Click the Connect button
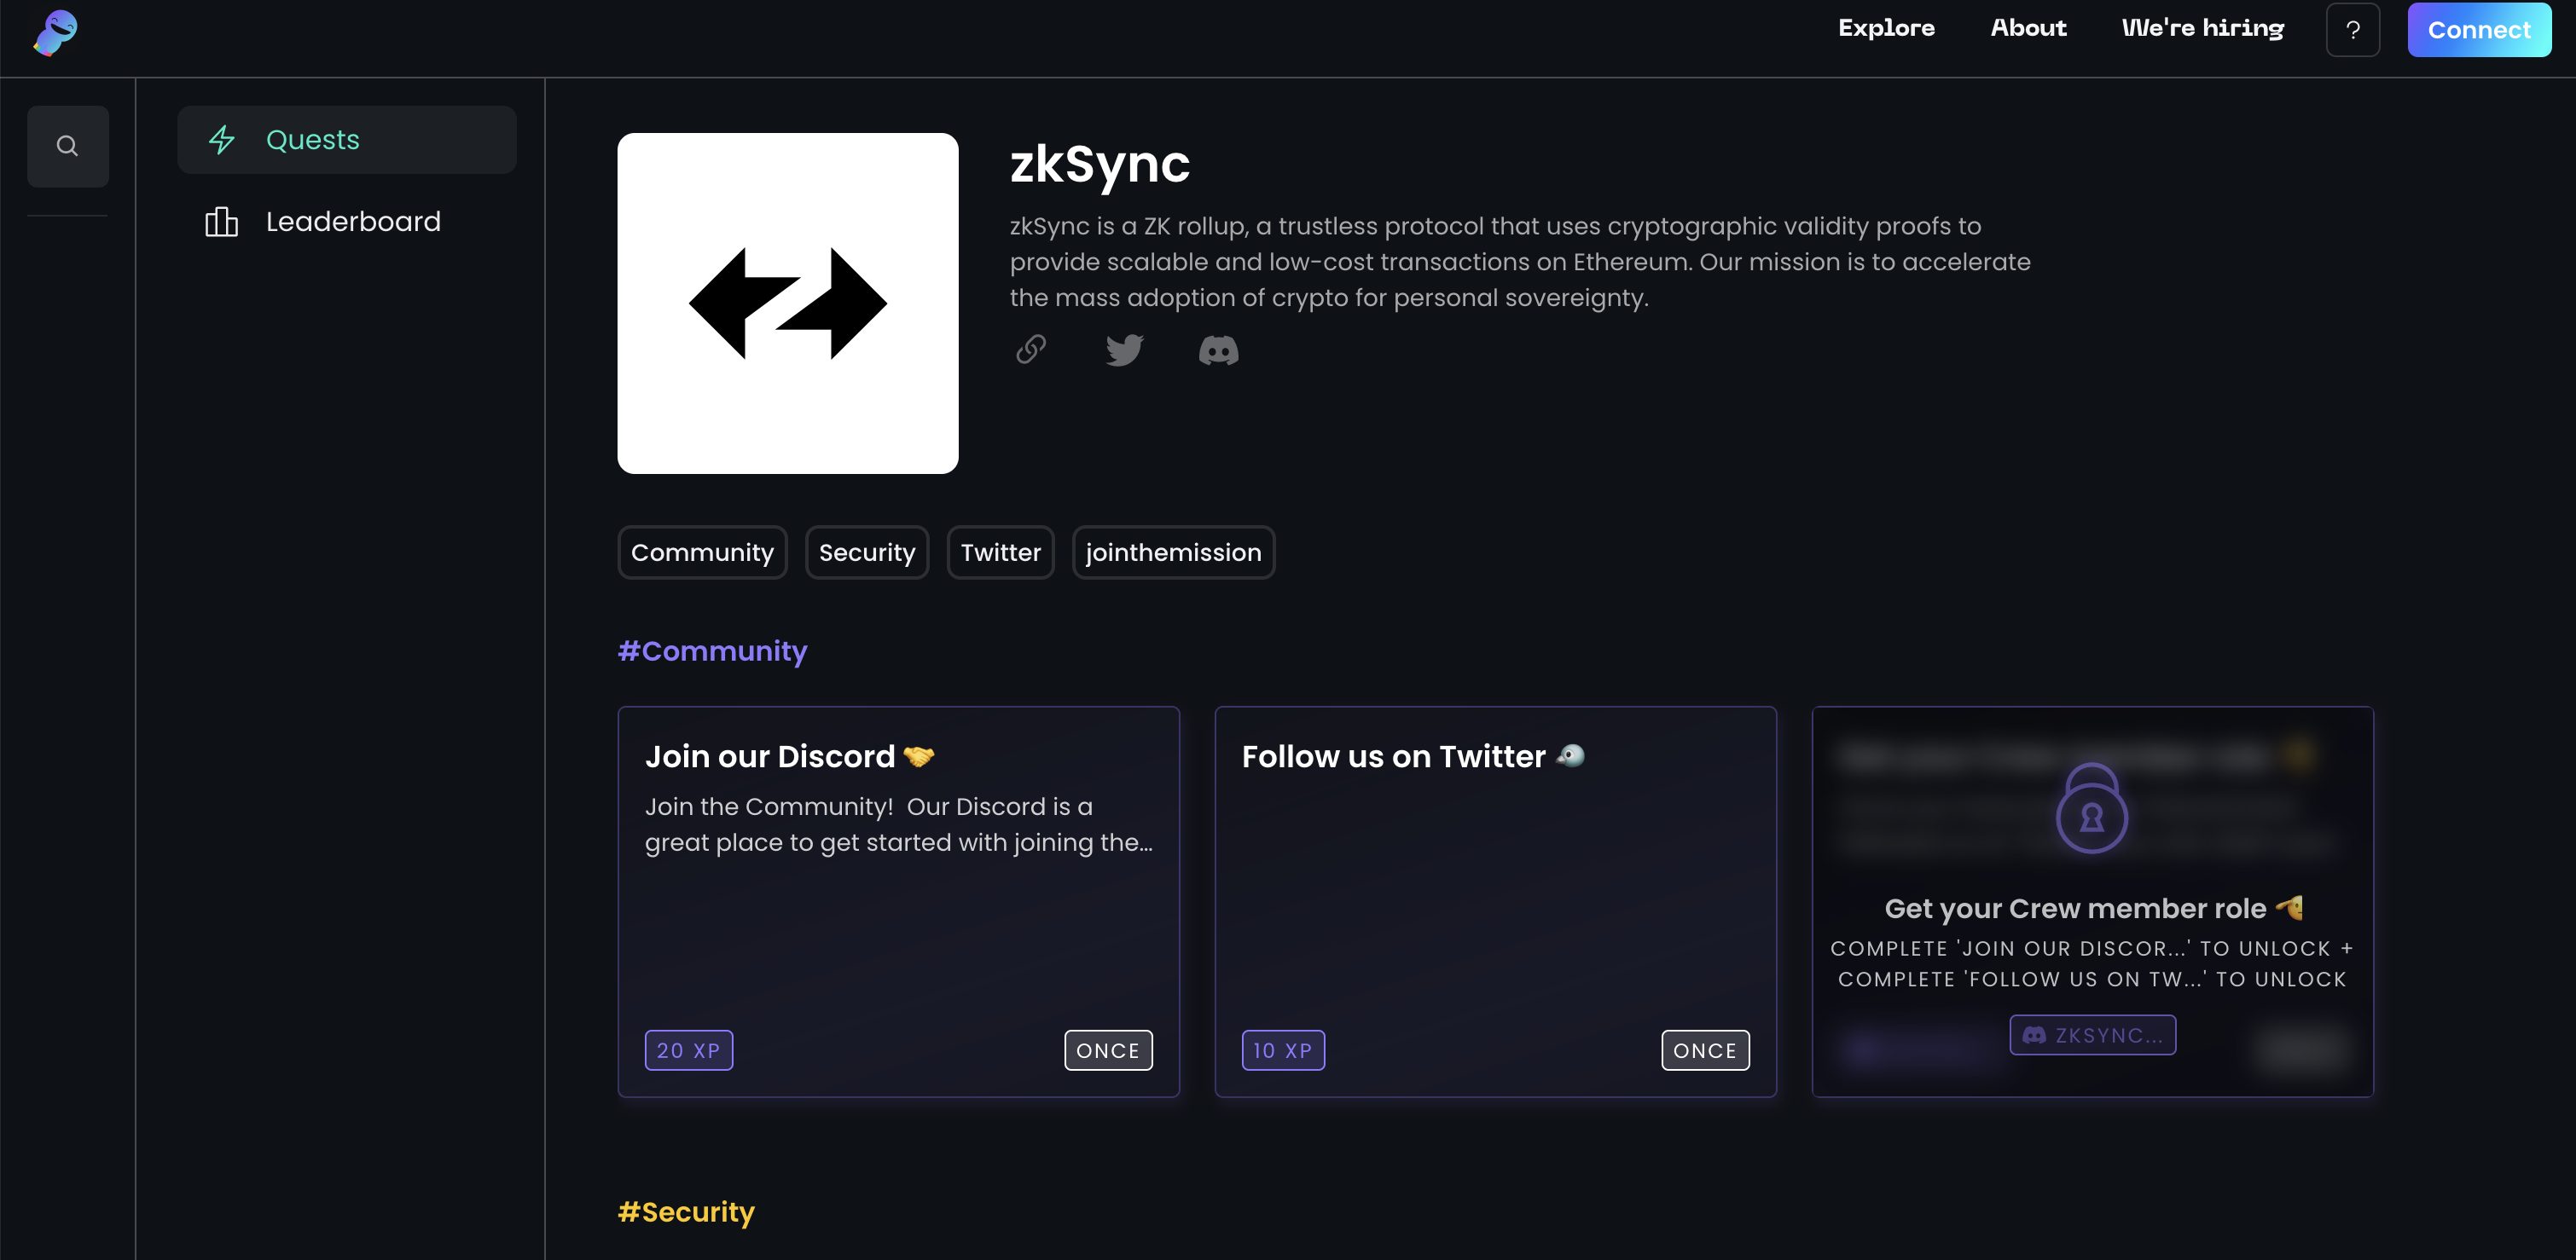This screenshot has width=2576, height=1260. coord(2479,30)
